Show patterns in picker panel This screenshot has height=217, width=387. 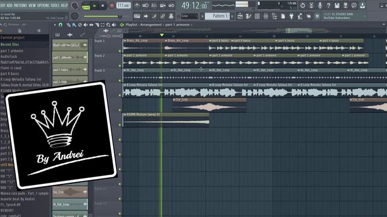57,35
